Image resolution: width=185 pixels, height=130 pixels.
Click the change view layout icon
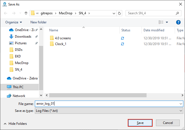point(161,22)
